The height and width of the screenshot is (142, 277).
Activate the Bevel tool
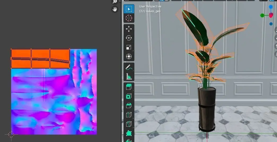point(129,106)
